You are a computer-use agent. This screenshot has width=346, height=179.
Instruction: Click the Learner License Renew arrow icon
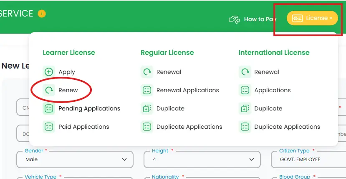[x=49, y=90]
